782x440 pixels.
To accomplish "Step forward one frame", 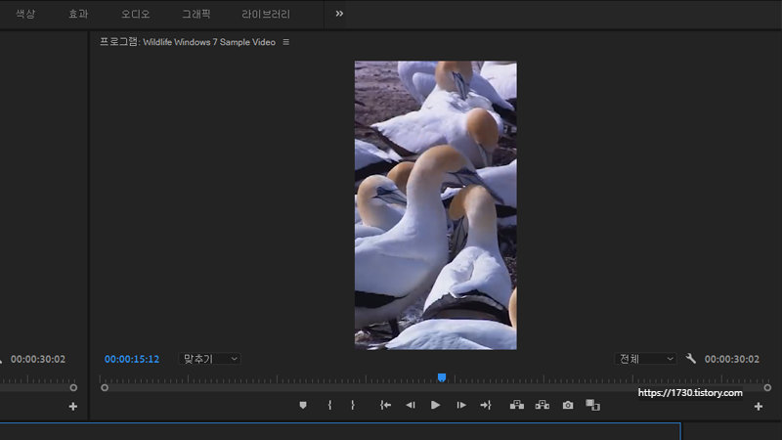I will tap(461, 405).
